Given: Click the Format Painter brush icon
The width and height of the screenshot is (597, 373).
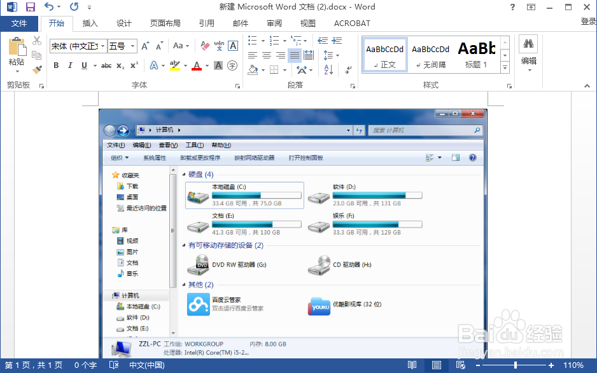Looking at the screenshot, I should point(37,69).
